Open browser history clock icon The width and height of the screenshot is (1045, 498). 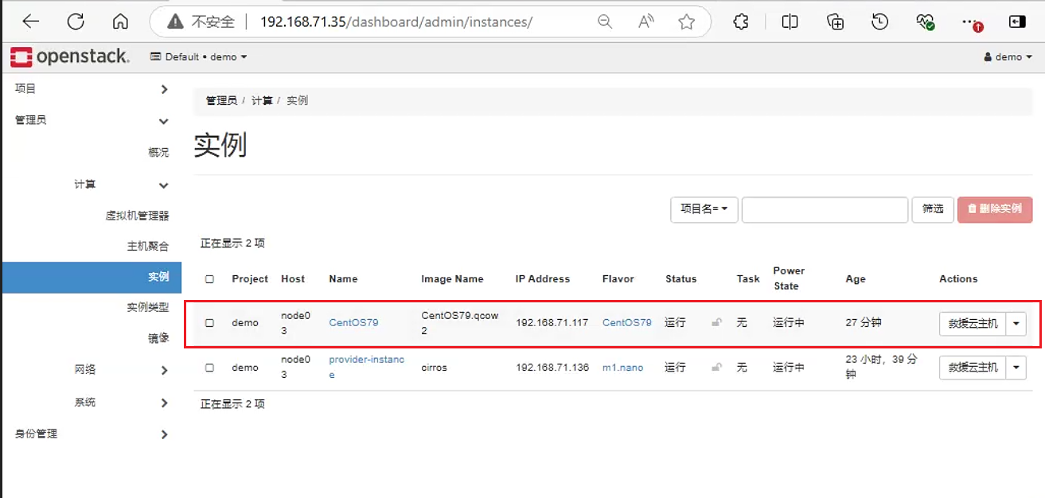click(x=879, y=22)
